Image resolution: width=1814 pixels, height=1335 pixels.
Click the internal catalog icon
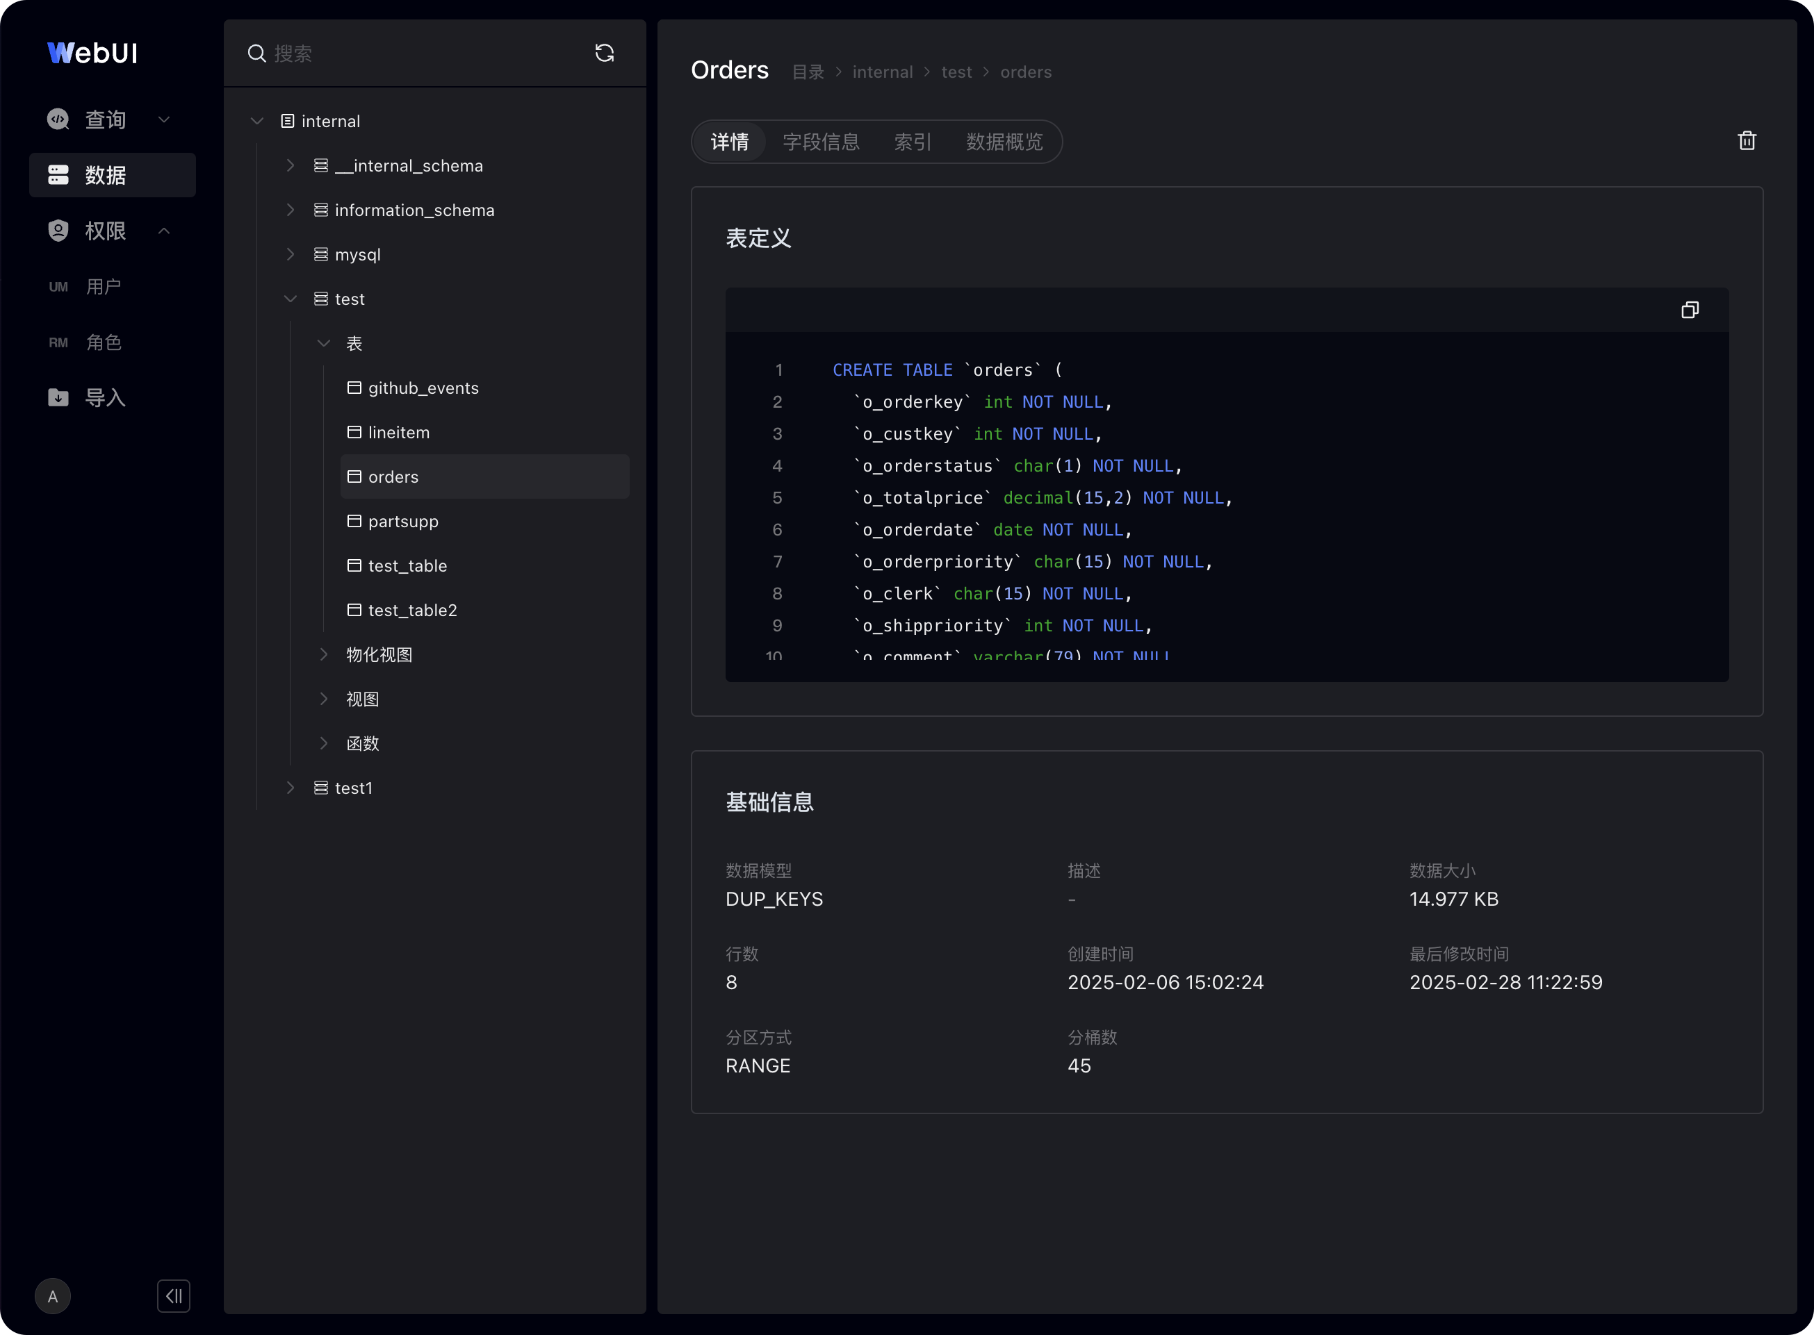(x=287, y=122)
